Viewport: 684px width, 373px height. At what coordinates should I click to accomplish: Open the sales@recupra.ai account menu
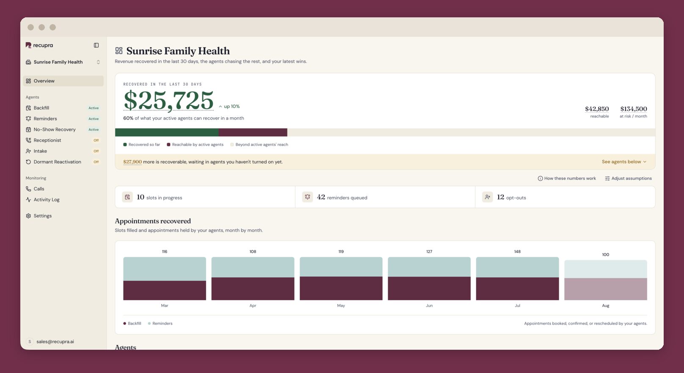pyautogui.click(x=63, y=342)
